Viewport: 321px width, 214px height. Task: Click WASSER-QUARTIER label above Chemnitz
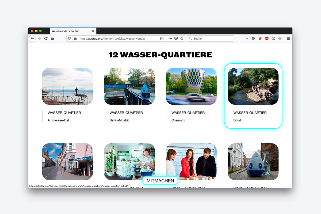click(x=188, y=113)
